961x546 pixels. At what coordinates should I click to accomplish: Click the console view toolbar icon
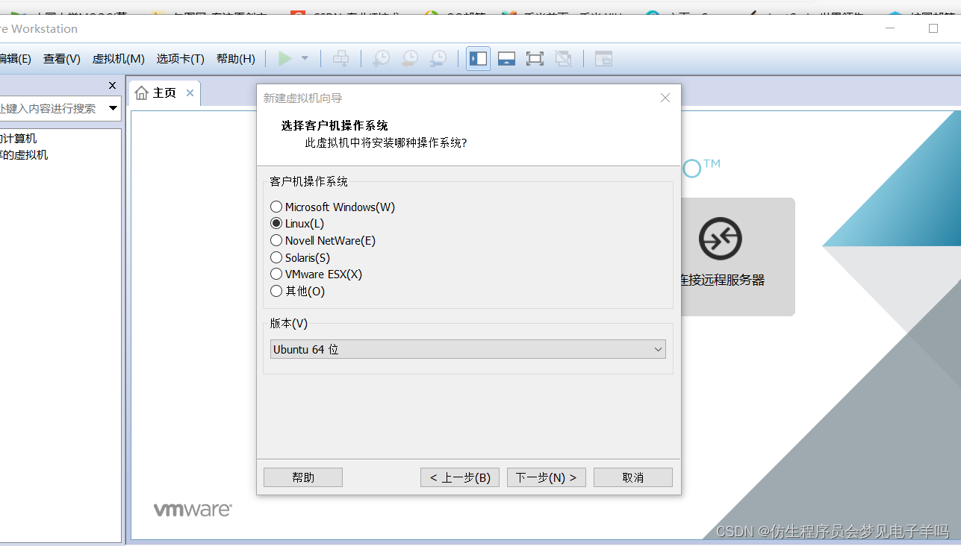tap(603, 58)
